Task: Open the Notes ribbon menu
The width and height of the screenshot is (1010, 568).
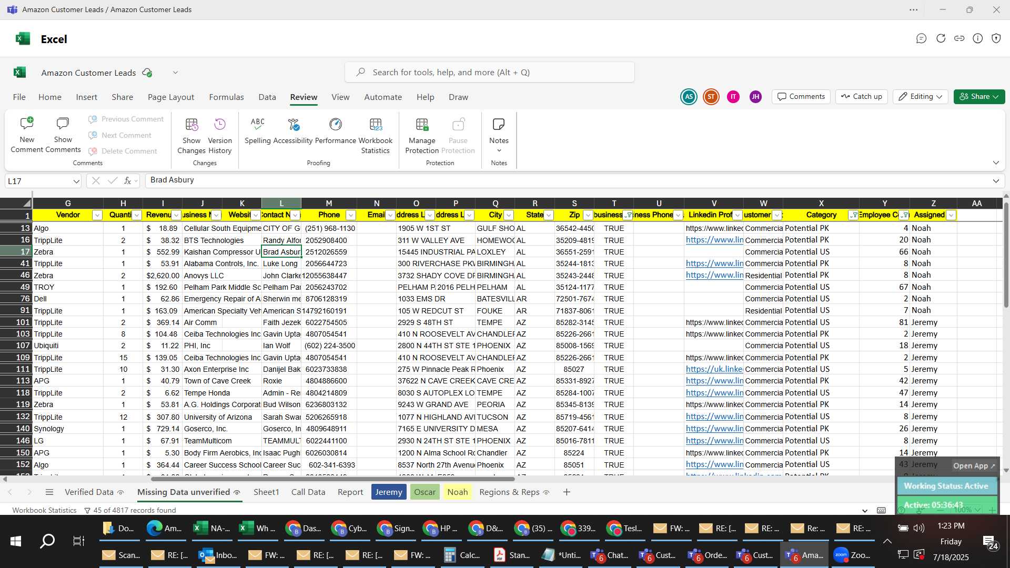Action: (x=499, y=135)
